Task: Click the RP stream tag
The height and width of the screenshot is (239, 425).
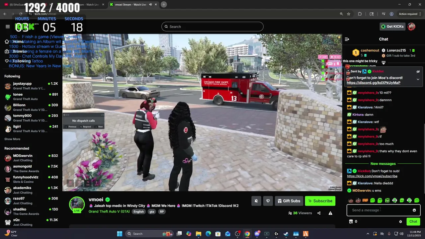Action: coord(162,212)
